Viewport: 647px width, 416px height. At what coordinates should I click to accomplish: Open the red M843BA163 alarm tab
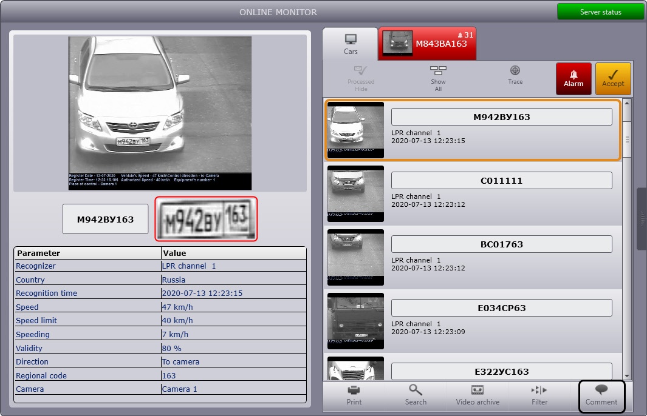point(426,44)
